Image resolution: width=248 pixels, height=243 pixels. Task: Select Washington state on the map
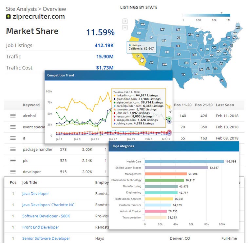click(x=143, y=24)
